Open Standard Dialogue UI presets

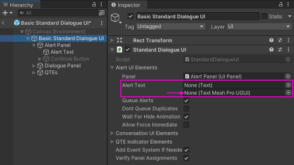[x=280, y=49]
